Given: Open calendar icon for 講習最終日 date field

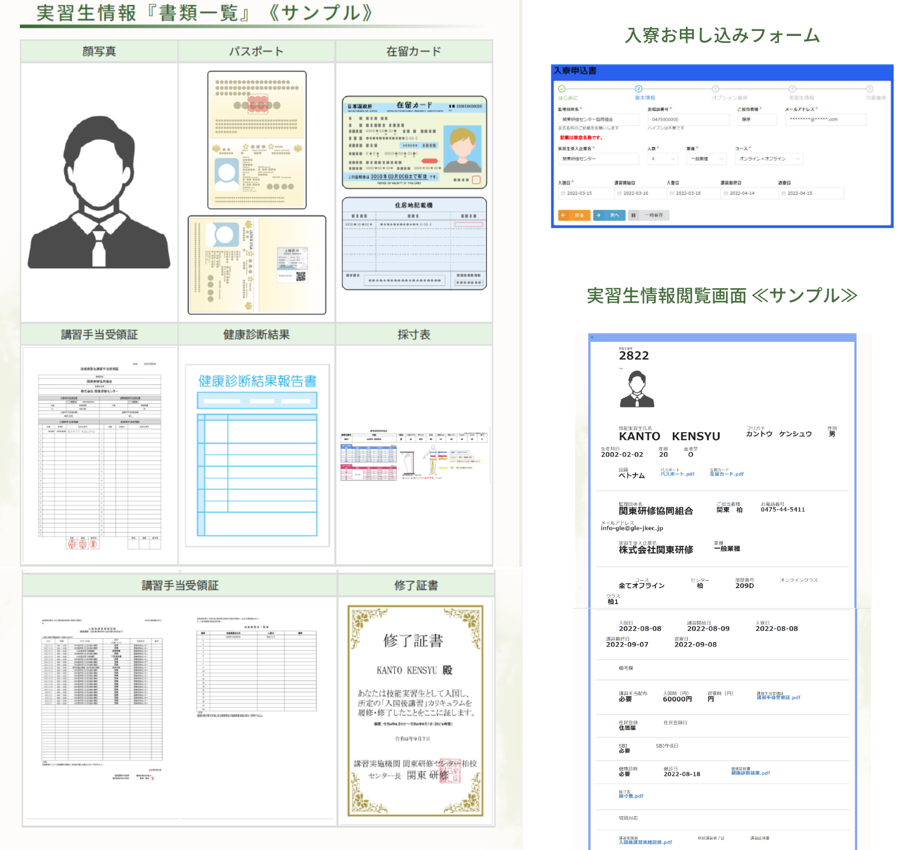Looking at the screenshot, I should 726,193.
